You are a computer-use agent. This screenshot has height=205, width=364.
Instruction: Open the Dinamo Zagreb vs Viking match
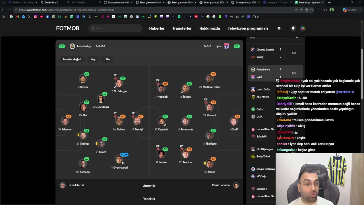(x=275, y=53)
